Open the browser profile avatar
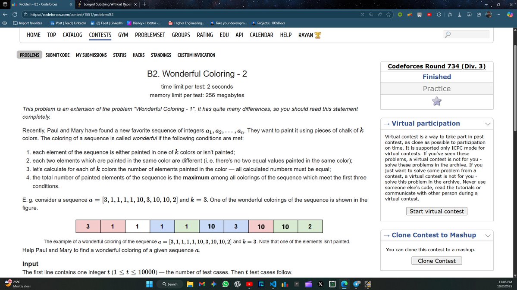Viewport: 517px width, 290px height. (489, 15)
